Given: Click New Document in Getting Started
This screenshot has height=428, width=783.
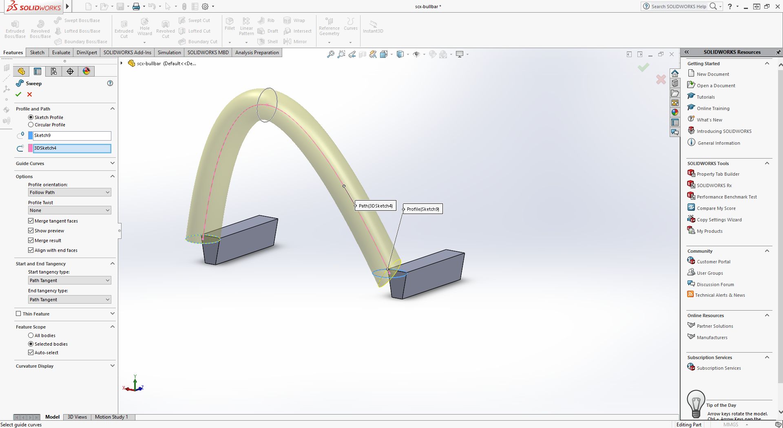Looking at the screenshot, I should (712, 74).
